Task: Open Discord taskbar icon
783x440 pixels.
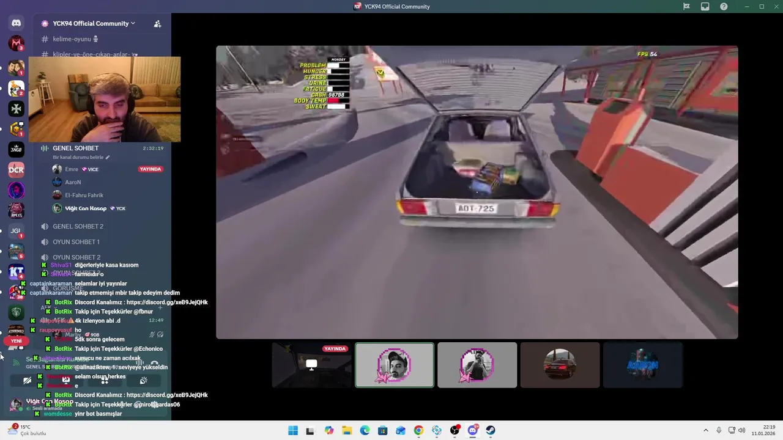Action: click(472, 430)
